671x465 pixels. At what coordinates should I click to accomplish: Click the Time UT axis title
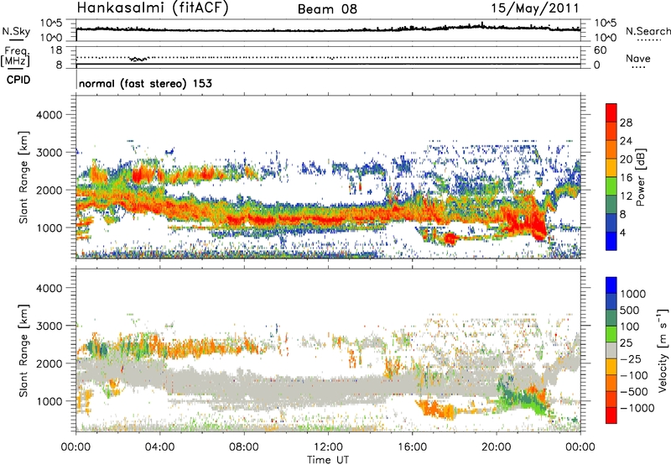coord(328,460)
